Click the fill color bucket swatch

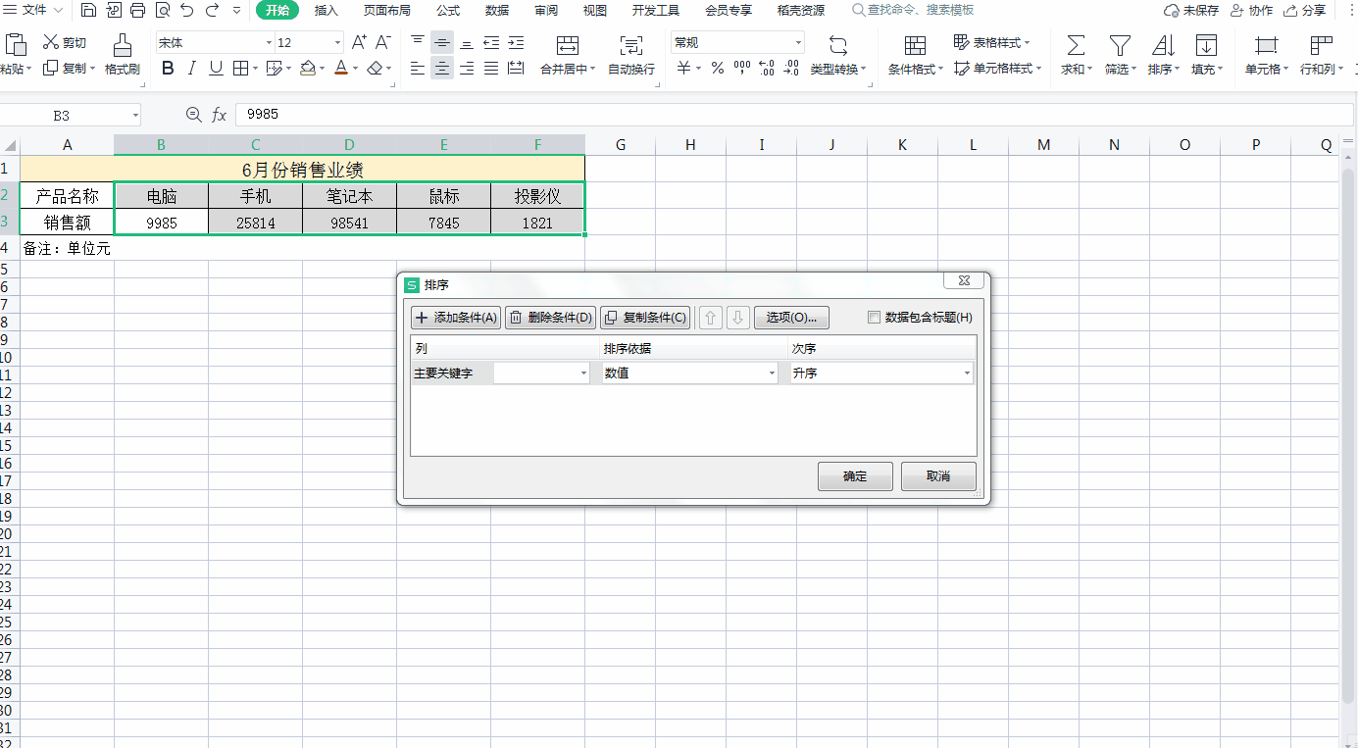(x=308, y=69)
